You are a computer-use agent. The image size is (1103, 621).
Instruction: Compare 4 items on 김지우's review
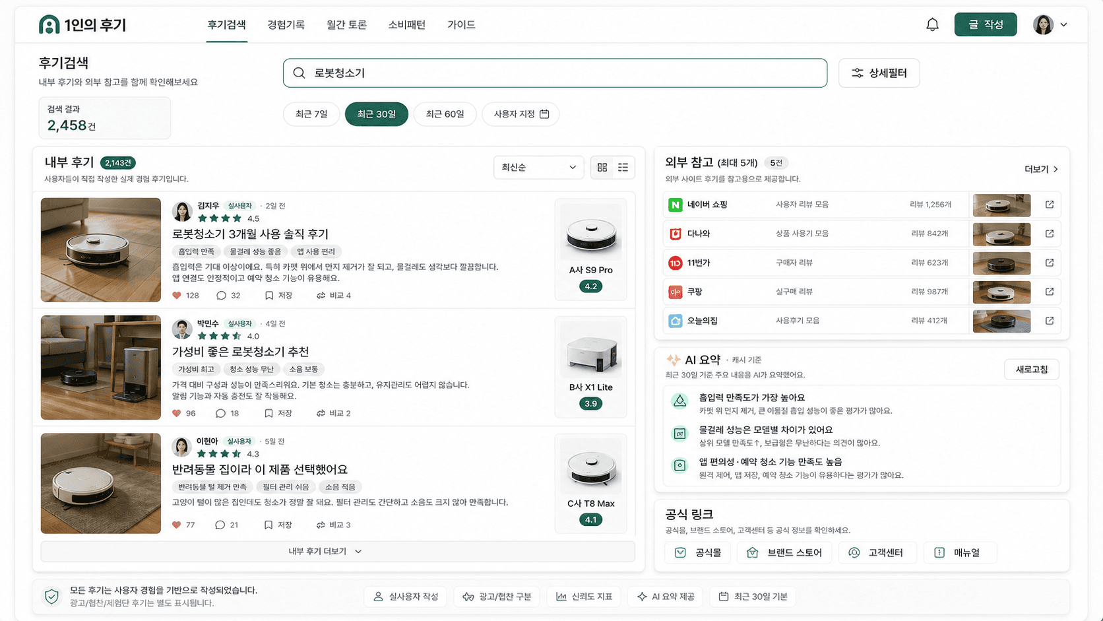[334, 296]
